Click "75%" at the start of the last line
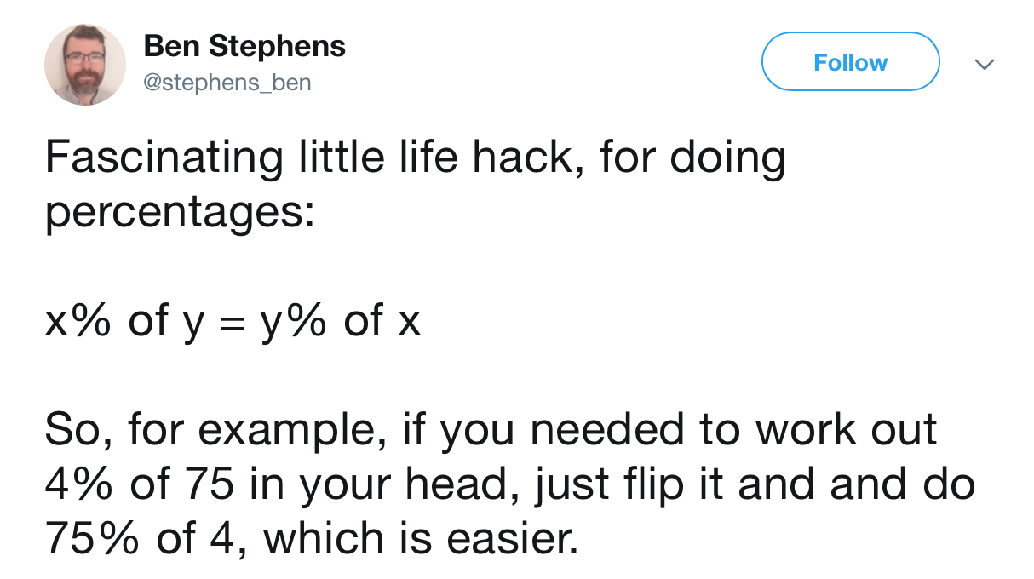 95,540
